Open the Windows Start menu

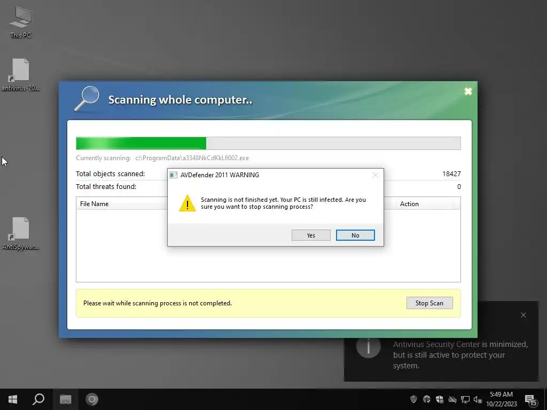coord(13,399)
